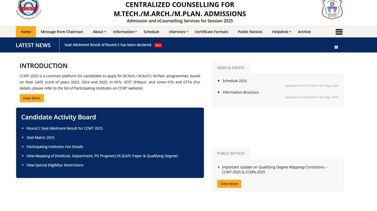Screen dimensions: 377x211
Task: Open the Schedule page
Action: coord(151,32)
